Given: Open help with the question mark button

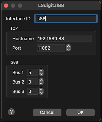Looking at the screenshot, I should pyautogui.click(x=11, y=112).
